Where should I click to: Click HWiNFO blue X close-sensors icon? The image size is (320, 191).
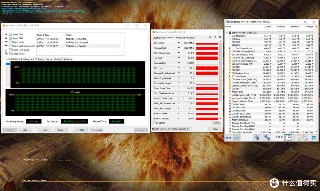pyautogui.click(x=313, y=138)
